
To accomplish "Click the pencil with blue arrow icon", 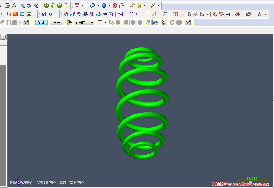I will point(153,6).
